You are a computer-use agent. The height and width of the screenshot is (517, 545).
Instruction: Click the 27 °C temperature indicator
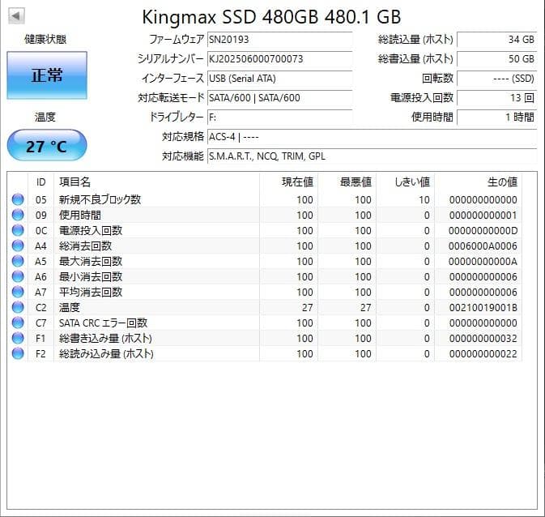[x=47, y=146]
